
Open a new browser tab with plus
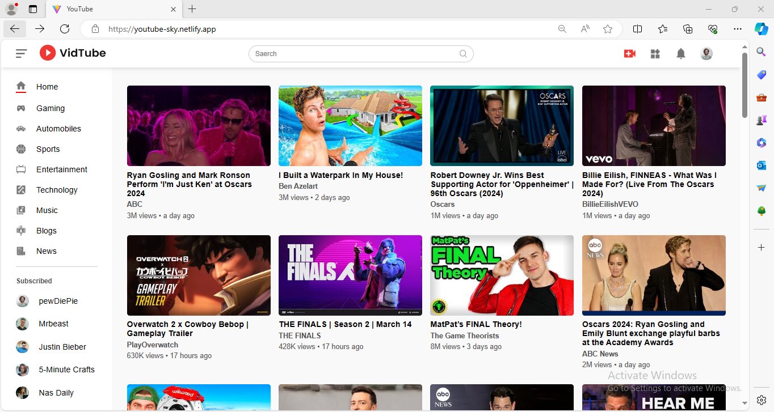[192, 9]
